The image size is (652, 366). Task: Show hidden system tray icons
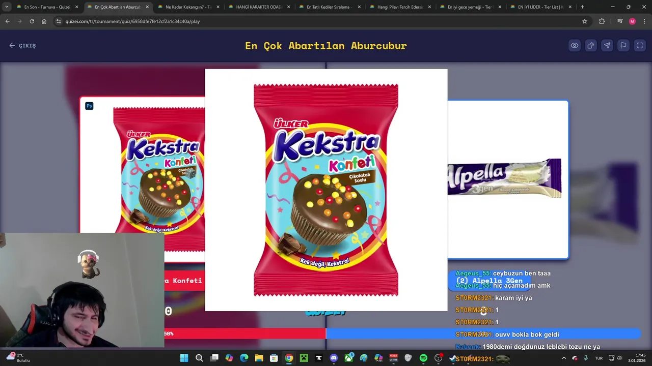tap(564, 358)
